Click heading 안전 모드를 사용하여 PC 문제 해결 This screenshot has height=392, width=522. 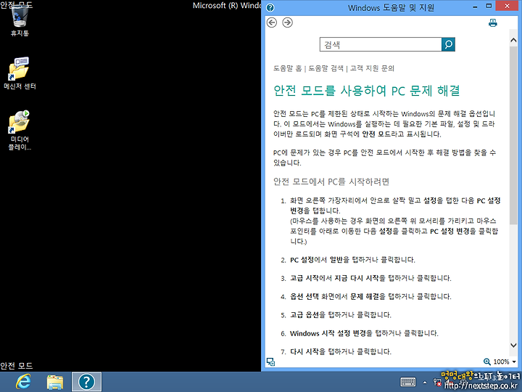point(367,91)
